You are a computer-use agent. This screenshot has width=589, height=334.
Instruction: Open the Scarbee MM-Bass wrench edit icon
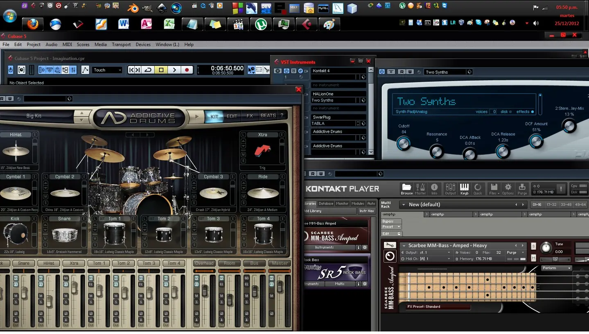[x=390, y=245]
